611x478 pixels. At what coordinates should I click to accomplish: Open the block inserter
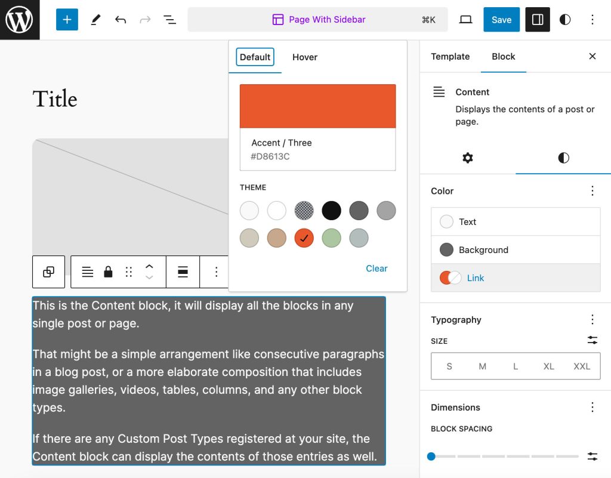(x=66, y=19)
